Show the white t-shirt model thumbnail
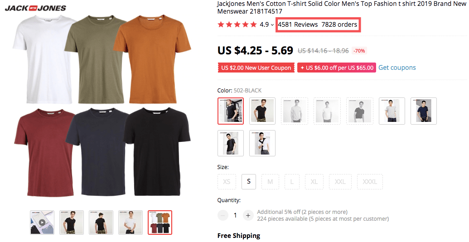The image size is (469, 242). click(131, 222)
